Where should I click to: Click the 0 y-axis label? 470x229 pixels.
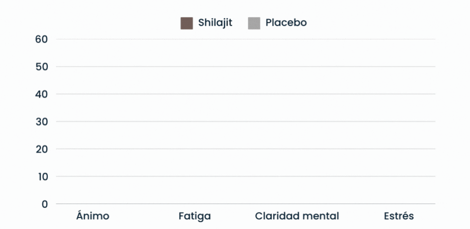coord(45,204)
